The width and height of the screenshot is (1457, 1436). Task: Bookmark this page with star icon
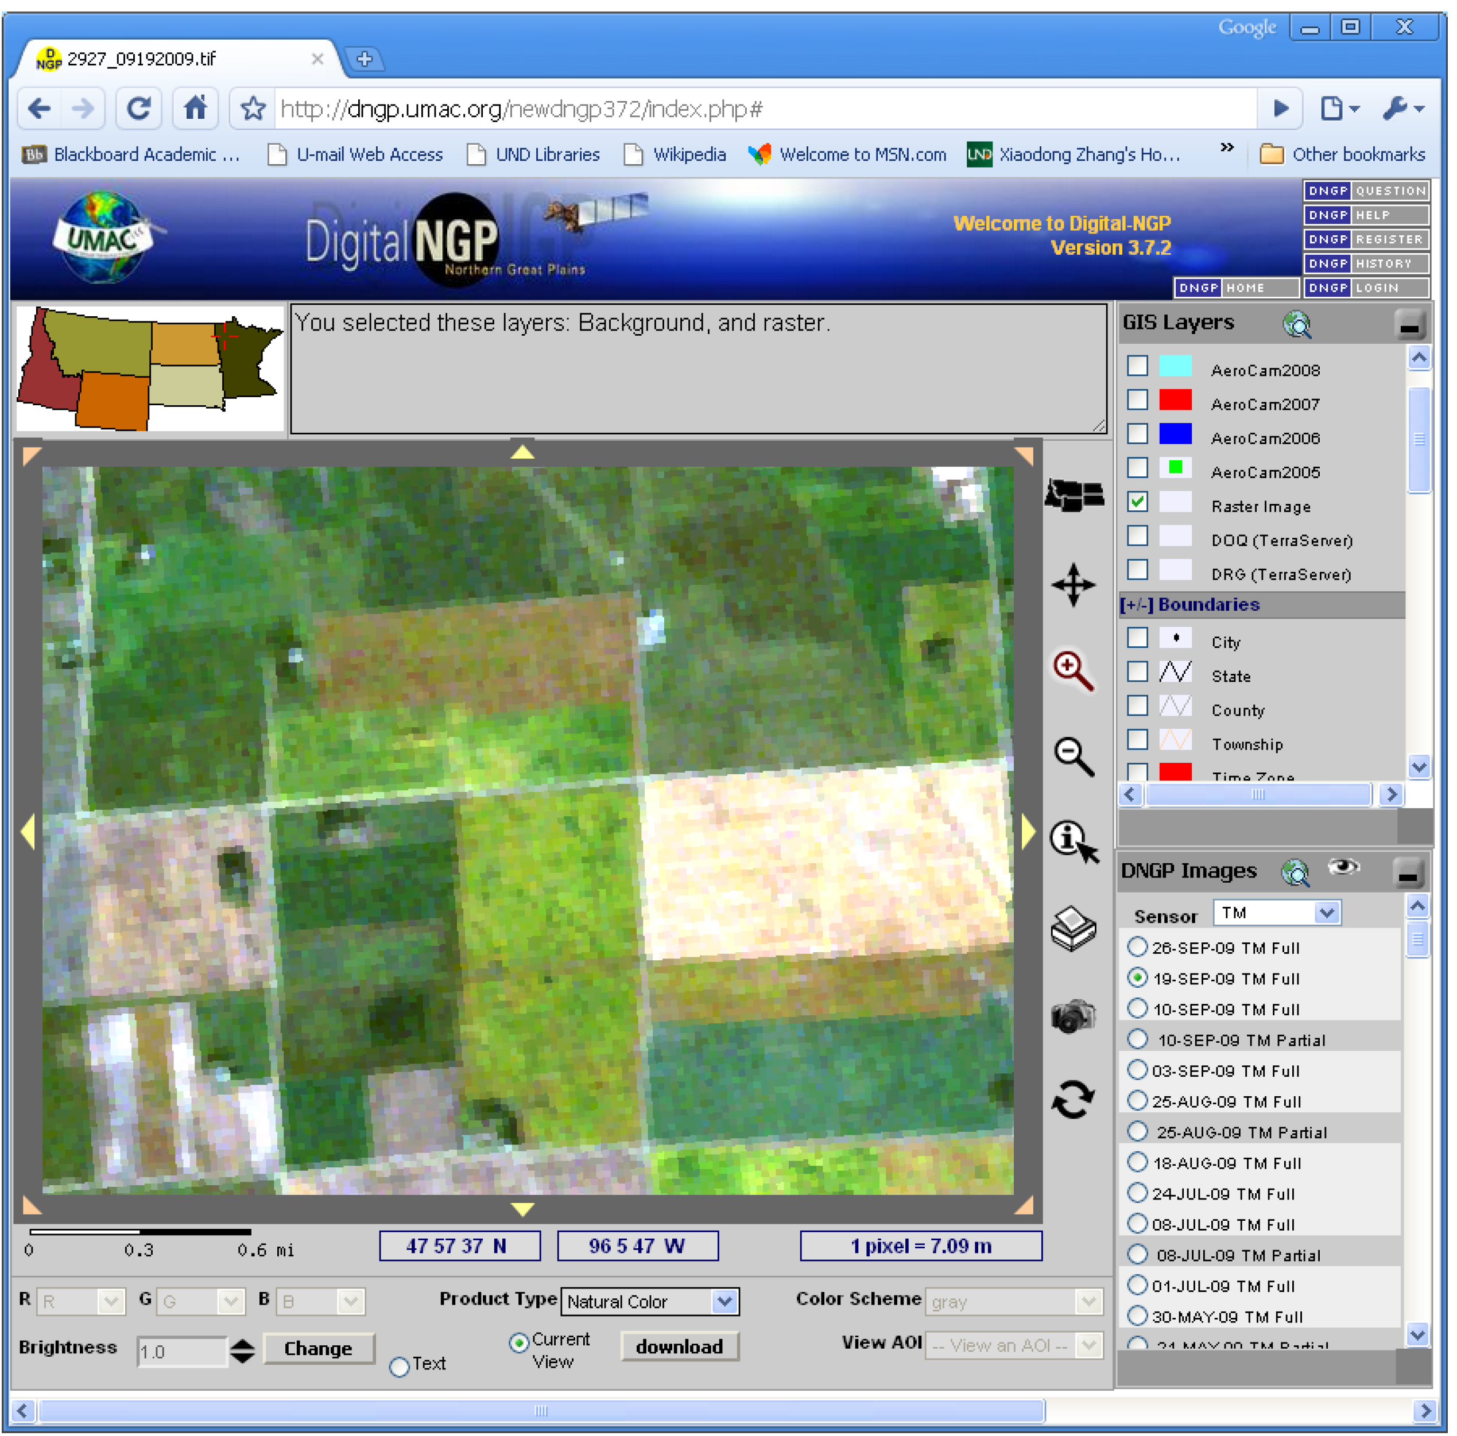pos(253,109)
